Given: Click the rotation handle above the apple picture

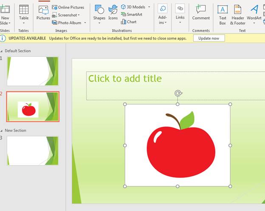Looking at the screenshot, I should click(x=178, y=93).
